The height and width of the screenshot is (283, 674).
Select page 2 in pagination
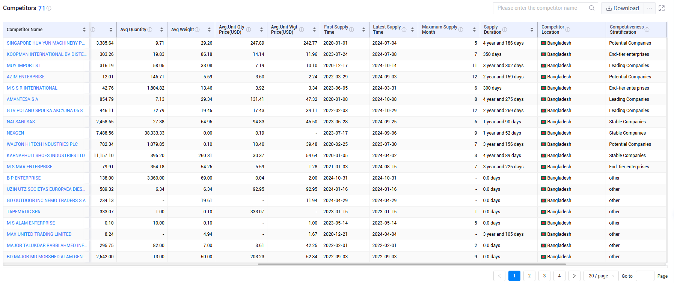point(529,276)
